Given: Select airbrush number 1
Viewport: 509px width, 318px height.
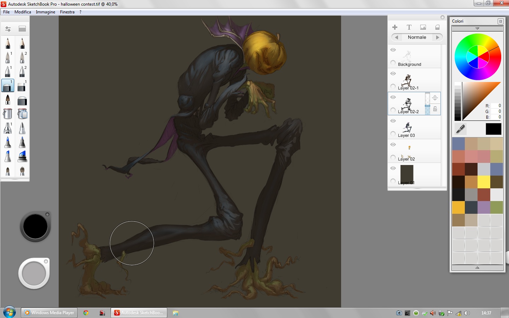Looking at the screenshot, I should click(8, 57).
